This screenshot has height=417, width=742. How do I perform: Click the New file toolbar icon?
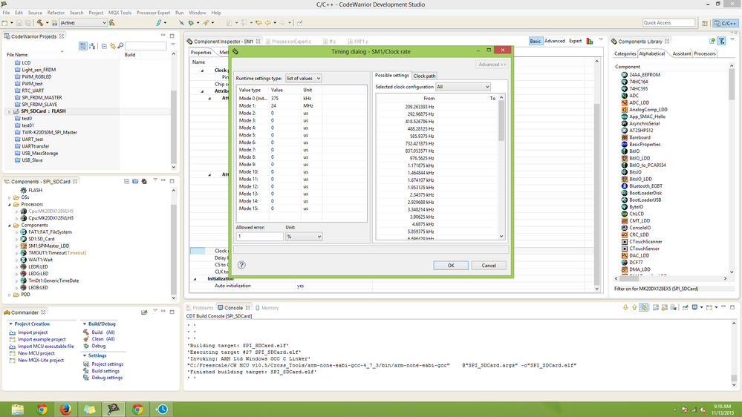[4, 23]
